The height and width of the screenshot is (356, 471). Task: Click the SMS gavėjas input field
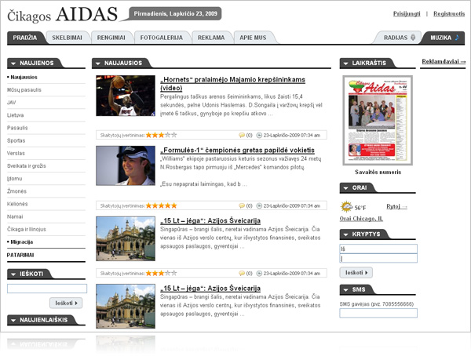(378, 313)
